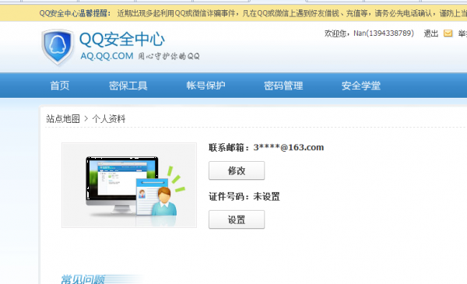Open the 密保工具 navigation menu

[x=128, y=86]
